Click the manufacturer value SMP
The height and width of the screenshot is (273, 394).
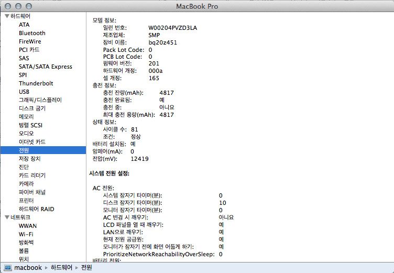point(154,35)
